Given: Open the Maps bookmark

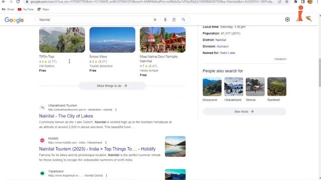Looking at the screenshot, I should coord(43,9).
